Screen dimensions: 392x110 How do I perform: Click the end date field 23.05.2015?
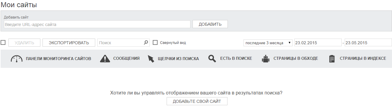(368, 43)
